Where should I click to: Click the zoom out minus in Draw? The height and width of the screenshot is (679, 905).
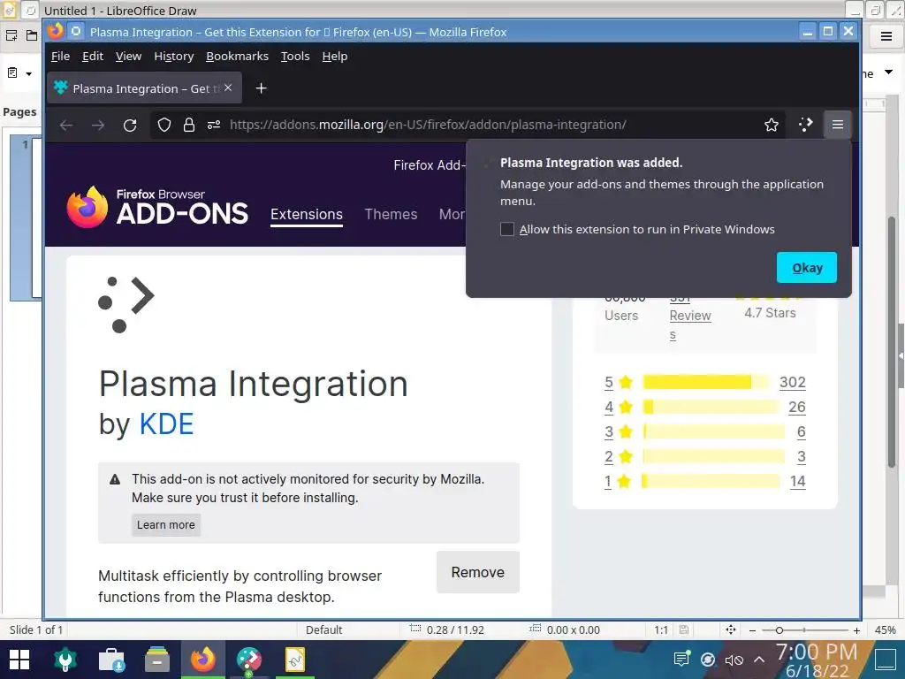[752, 630]
